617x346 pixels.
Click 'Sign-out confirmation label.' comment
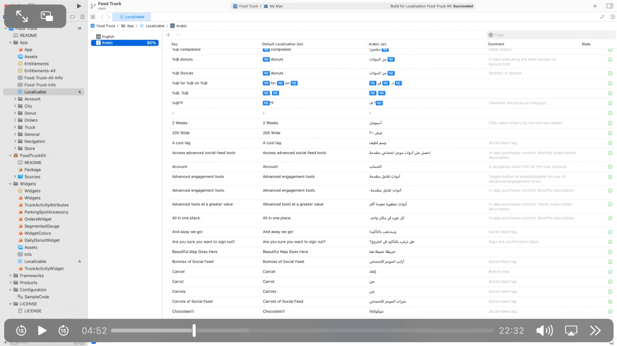tap(513, 242)
